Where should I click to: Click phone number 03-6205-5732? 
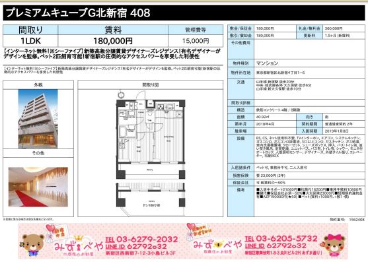pyautogui.click(x=281, y=238)
